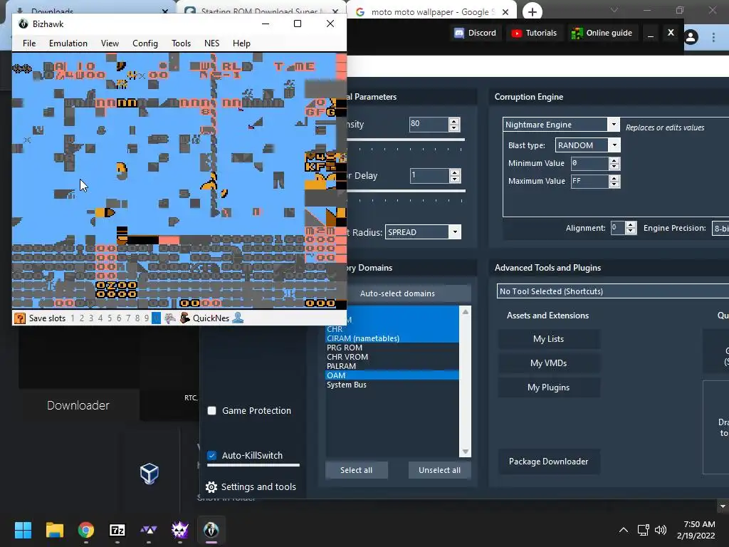Open the Config menu
729x547 pixels.
[145, 43]
